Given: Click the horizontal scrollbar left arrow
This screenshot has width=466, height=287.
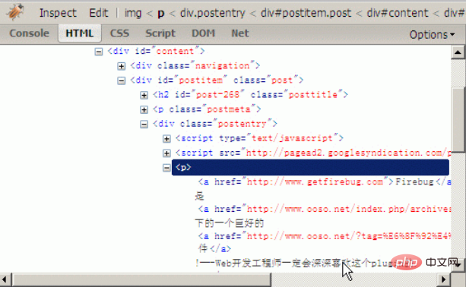Looking at the screenshot, I should point(5,279).
